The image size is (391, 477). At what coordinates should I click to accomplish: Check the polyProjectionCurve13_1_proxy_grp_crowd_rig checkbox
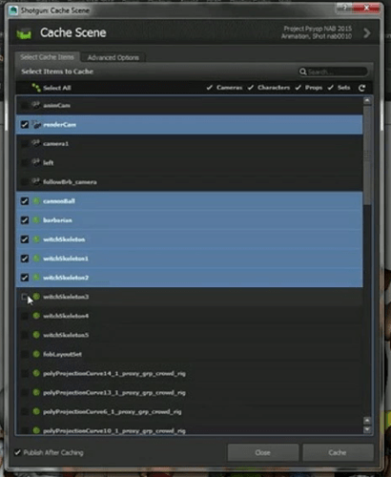tap(25, 392)
